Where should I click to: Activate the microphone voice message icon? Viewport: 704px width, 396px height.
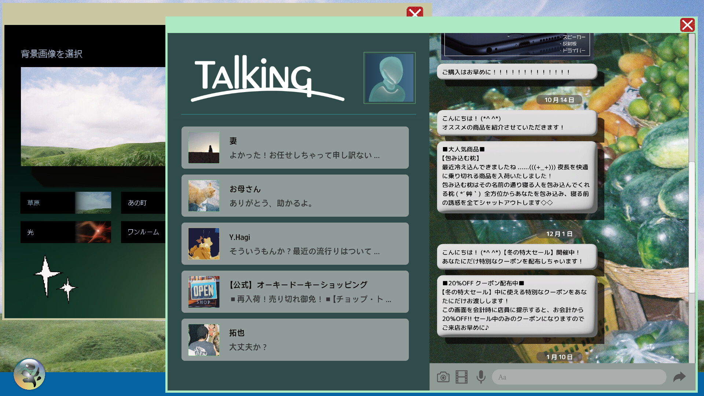[x=481, y=377]
